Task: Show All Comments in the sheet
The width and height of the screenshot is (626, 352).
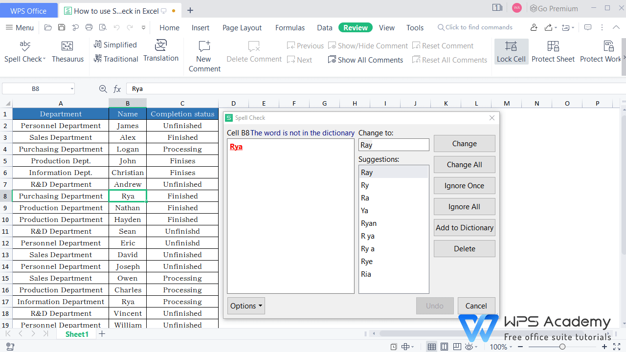Action: (365, 60)
